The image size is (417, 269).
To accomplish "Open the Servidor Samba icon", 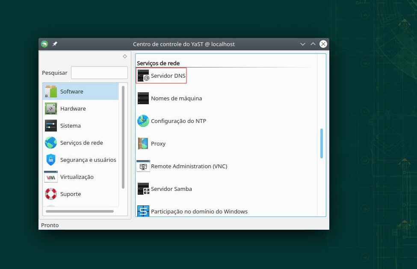I will click(x=143, y=189).
